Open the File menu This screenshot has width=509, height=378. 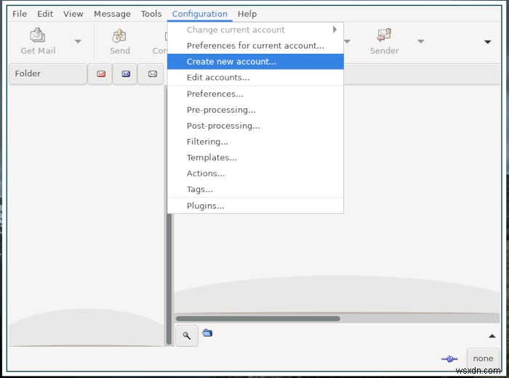pyautogui.click(x=20, y=14)
